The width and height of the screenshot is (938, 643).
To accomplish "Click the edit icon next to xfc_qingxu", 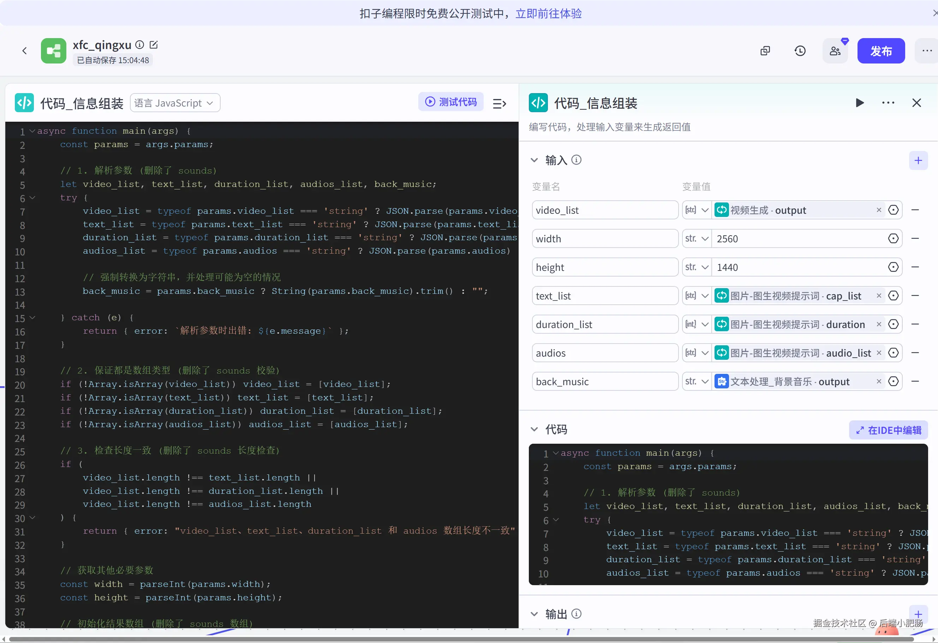I will click(154, 45).
